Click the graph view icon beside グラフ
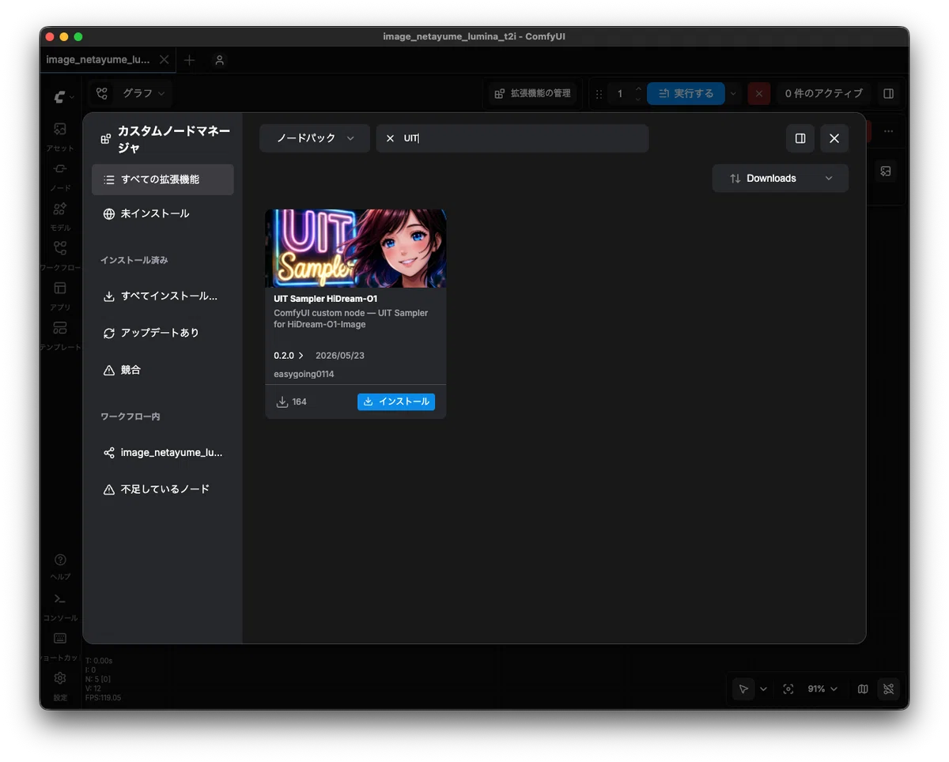 pos(102,93)
